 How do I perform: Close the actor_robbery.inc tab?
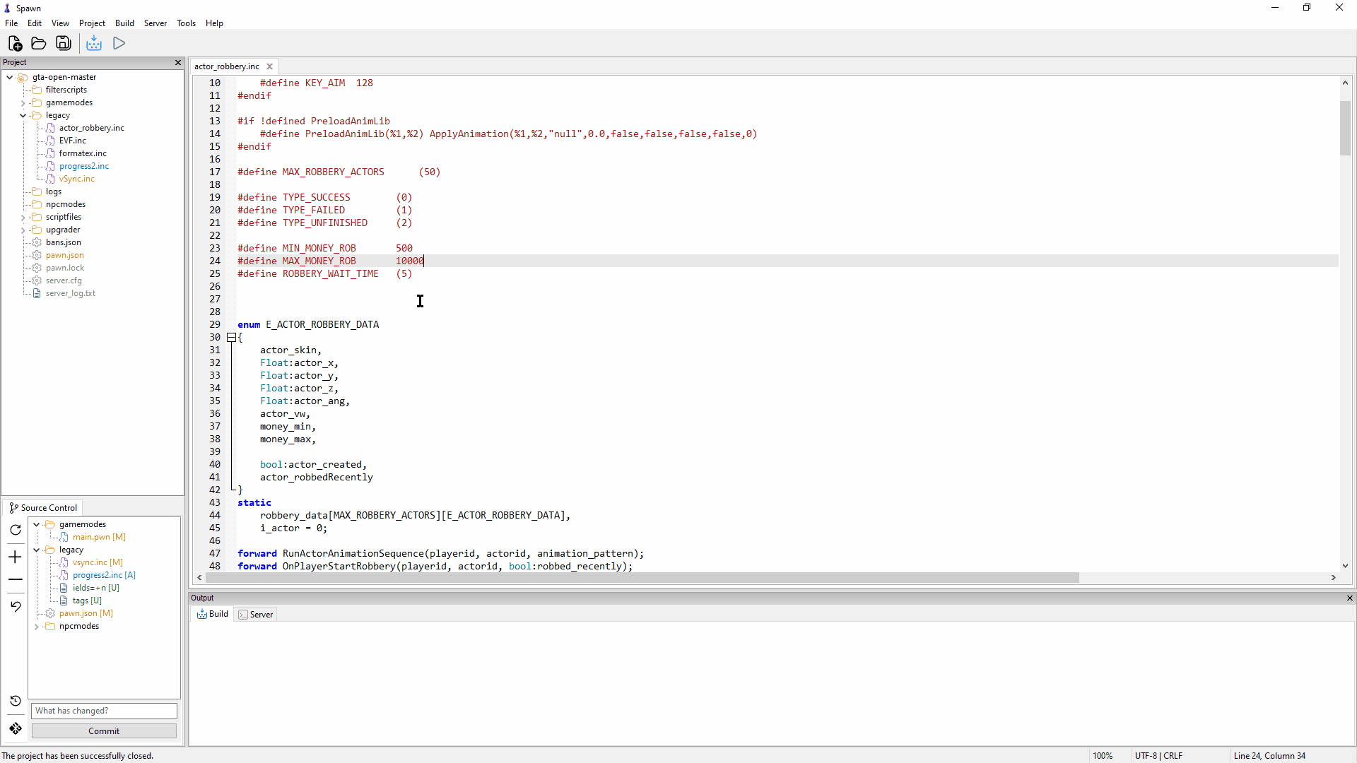click(x=269, y=66)
